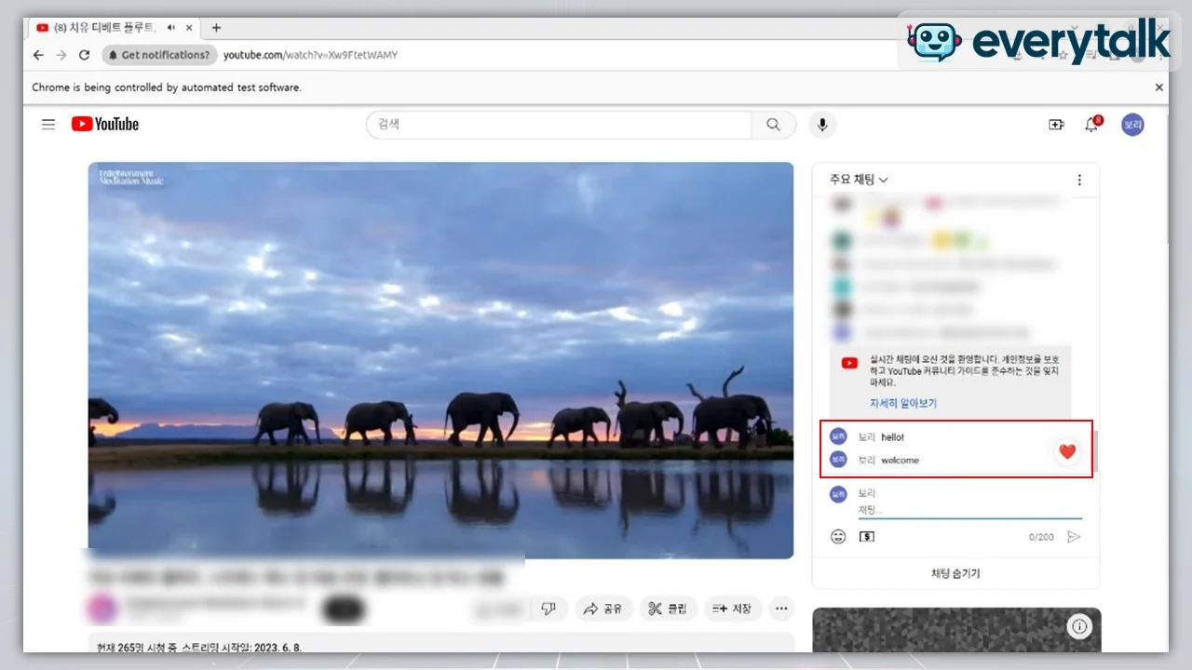Viewport: 1192px width, 670px height.
Task: Open a new Chrome tab
Action: coord(216,28)
